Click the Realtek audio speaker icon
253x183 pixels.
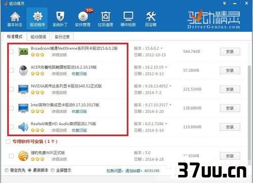(x=23, y=127)
